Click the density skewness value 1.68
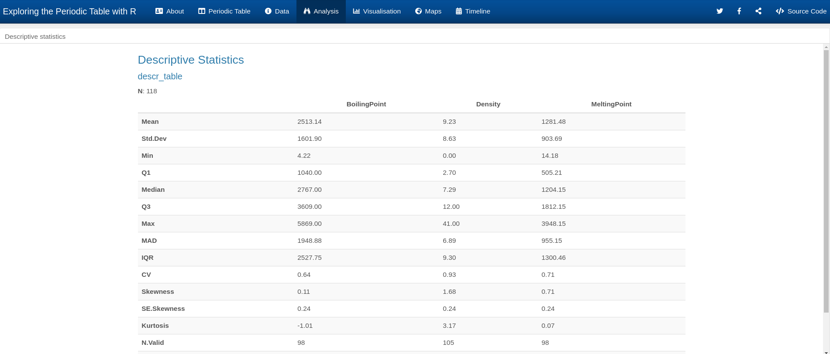This screenshot has height=354, width=830. [x=449, y=292]
